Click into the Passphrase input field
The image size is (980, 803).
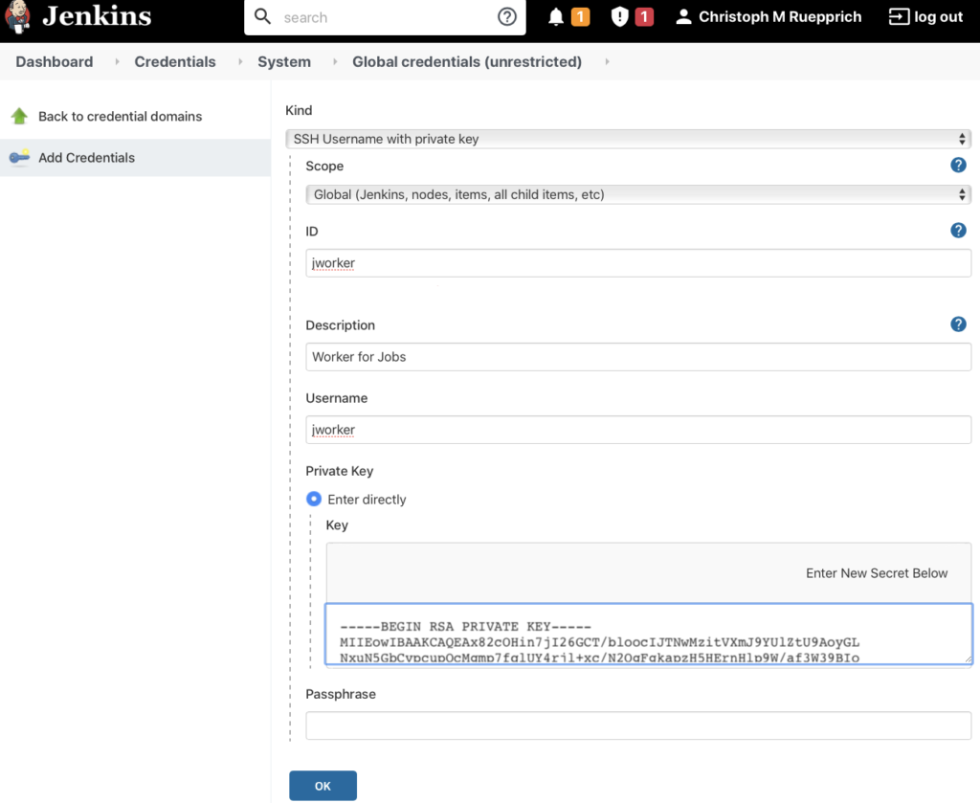click(x=638, y=725)
